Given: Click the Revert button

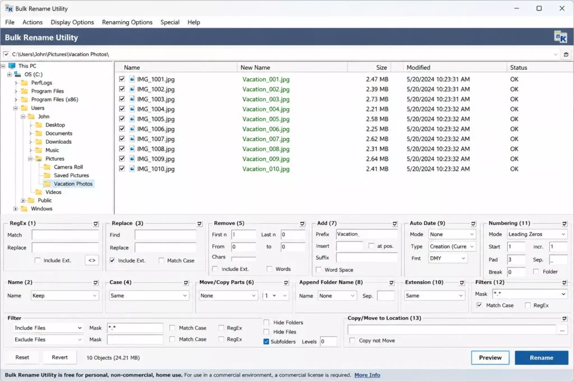Looking at the screenshot, I should (x=59, y=357).
